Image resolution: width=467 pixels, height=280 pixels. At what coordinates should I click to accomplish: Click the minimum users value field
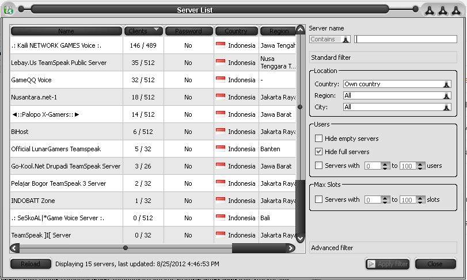[373, 166]
